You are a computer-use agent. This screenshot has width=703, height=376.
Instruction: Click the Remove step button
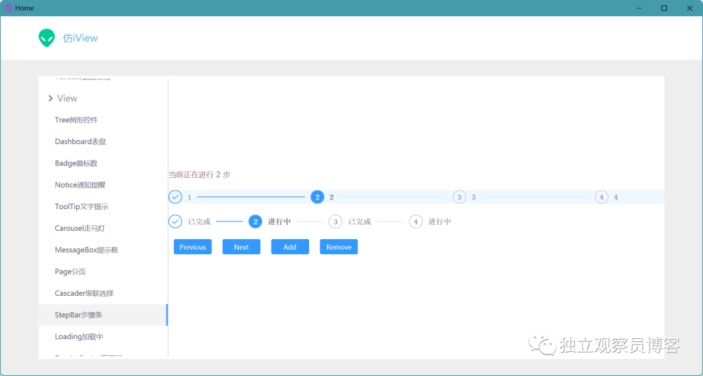click(x=339, y=247)
